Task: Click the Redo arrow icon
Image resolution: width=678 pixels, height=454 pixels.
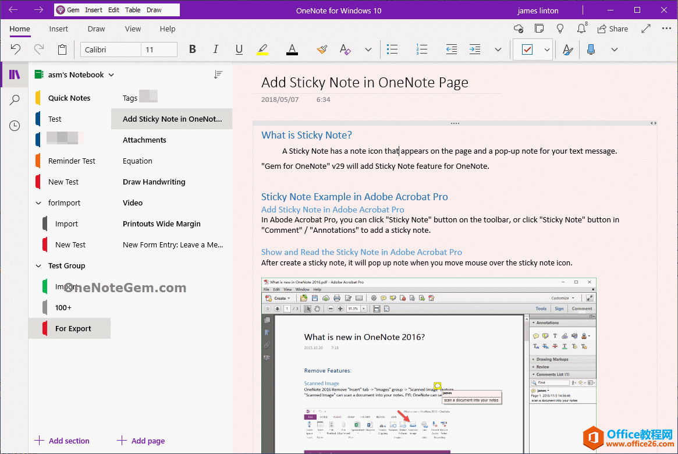Action: coord(39,49)
